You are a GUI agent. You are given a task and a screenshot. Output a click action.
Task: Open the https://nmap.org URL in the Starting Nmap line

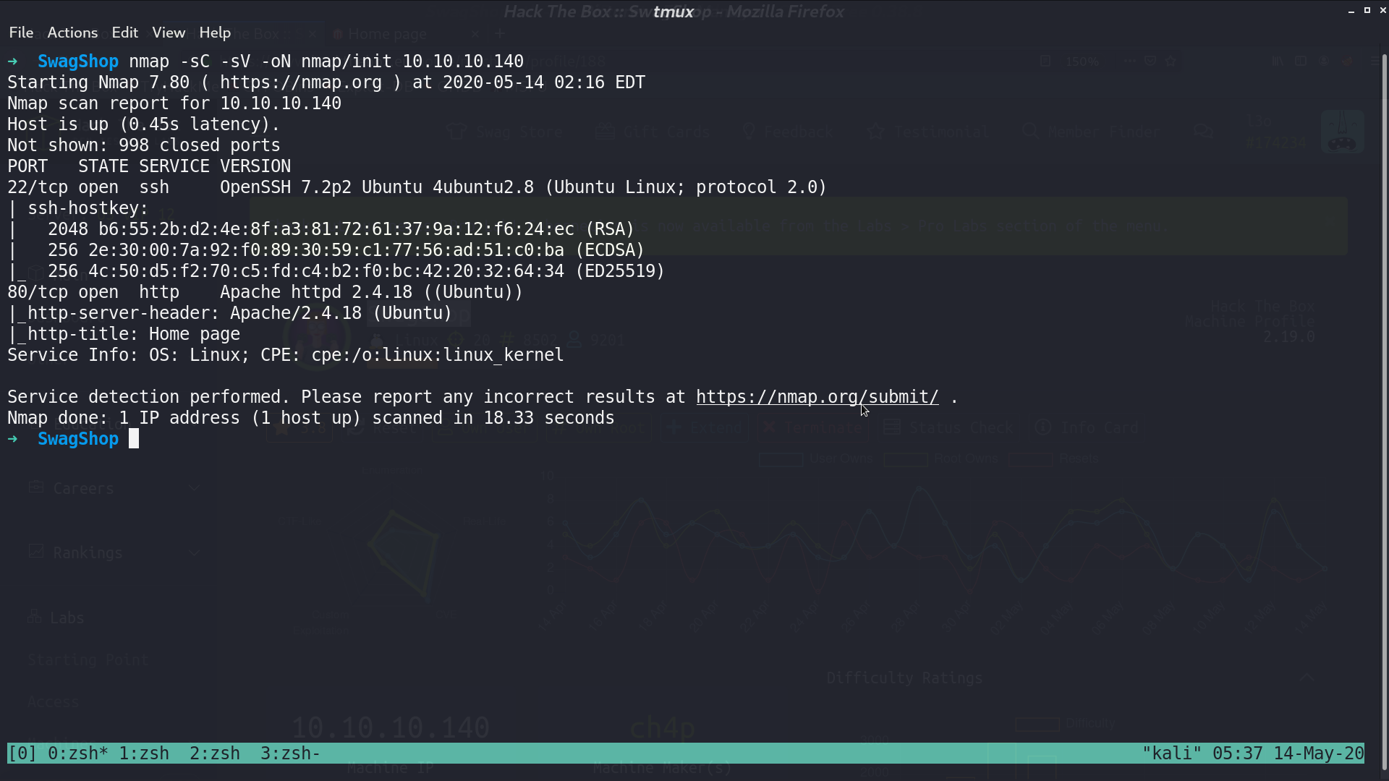pyautogui.click(x=300, y=82)
